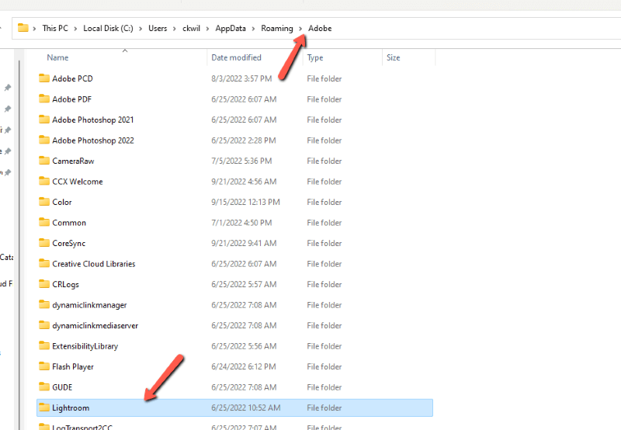Select the CRLogs folder name
This screenshot has width=621, height=430.
coord(66,284)
